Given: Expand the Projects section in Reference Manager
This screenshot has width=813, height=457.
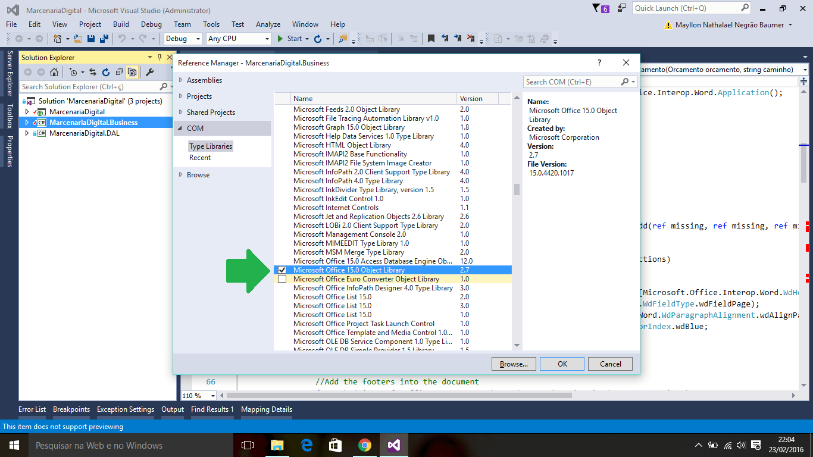Looking at the screenshot, I should click(181, 96).
